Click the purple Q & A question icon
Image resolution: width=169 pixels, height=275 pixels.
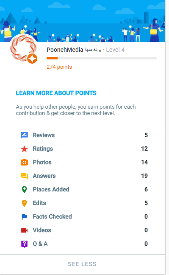pos(24,244)
